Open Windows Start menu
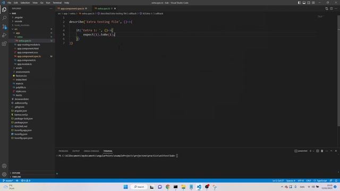 125,187
